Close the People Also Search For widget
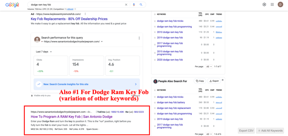 click(x=223, y=80)
